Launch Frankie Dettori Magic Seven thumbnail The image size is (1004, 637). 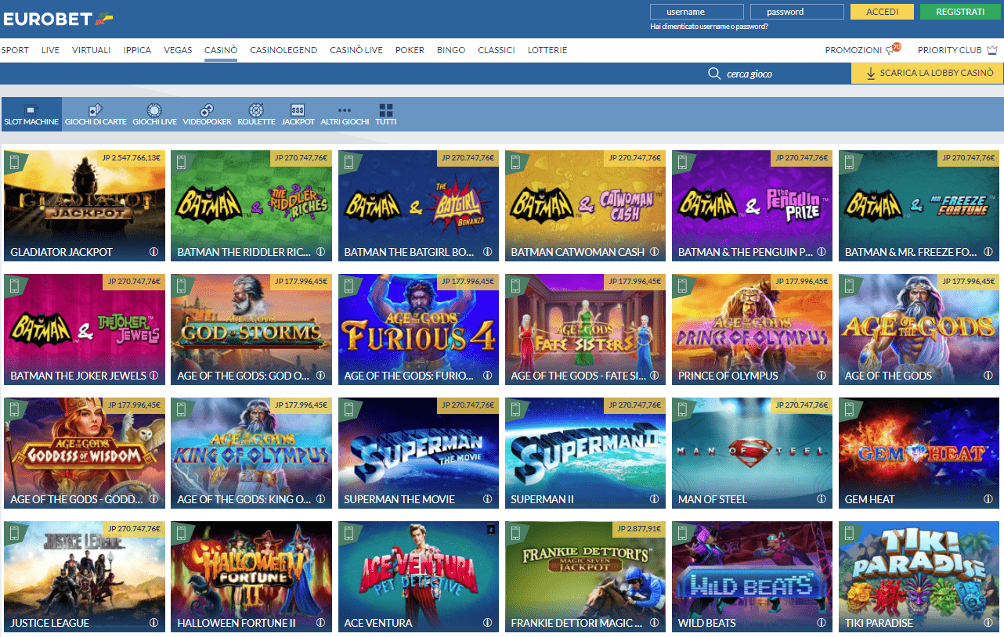[x=585, y=577]
